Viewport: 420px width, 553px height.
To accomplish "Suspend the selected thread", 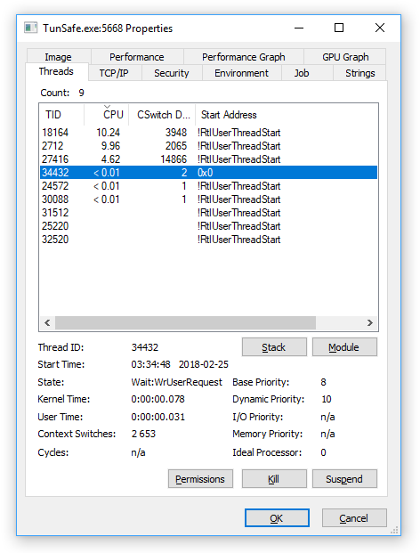I will point(344,479).
